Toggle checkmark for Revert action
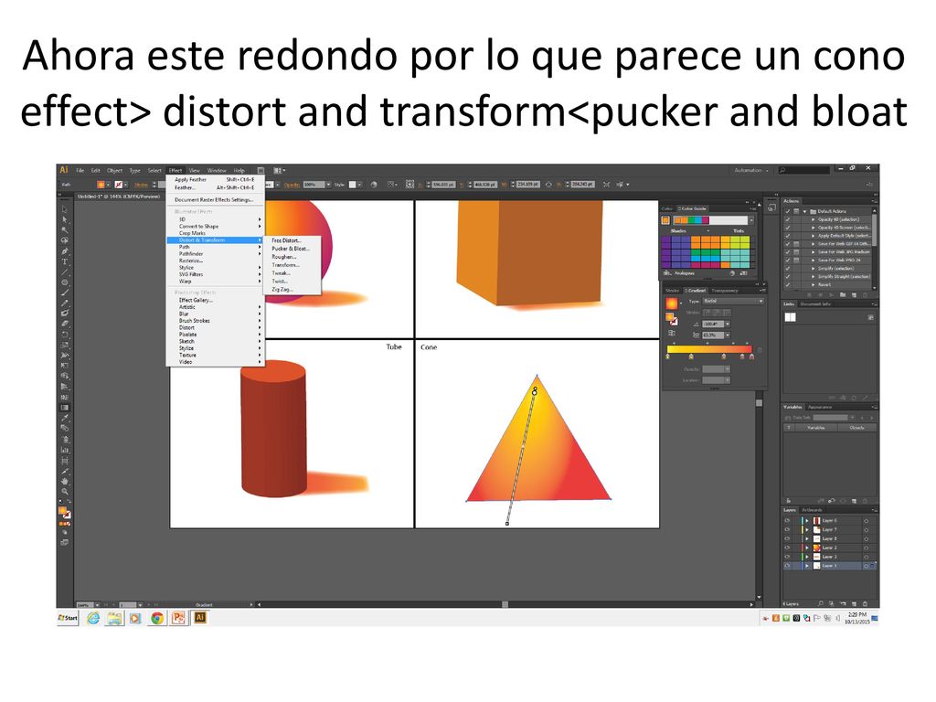This screenshot has width=936, height=702. [x=788, y=285]
